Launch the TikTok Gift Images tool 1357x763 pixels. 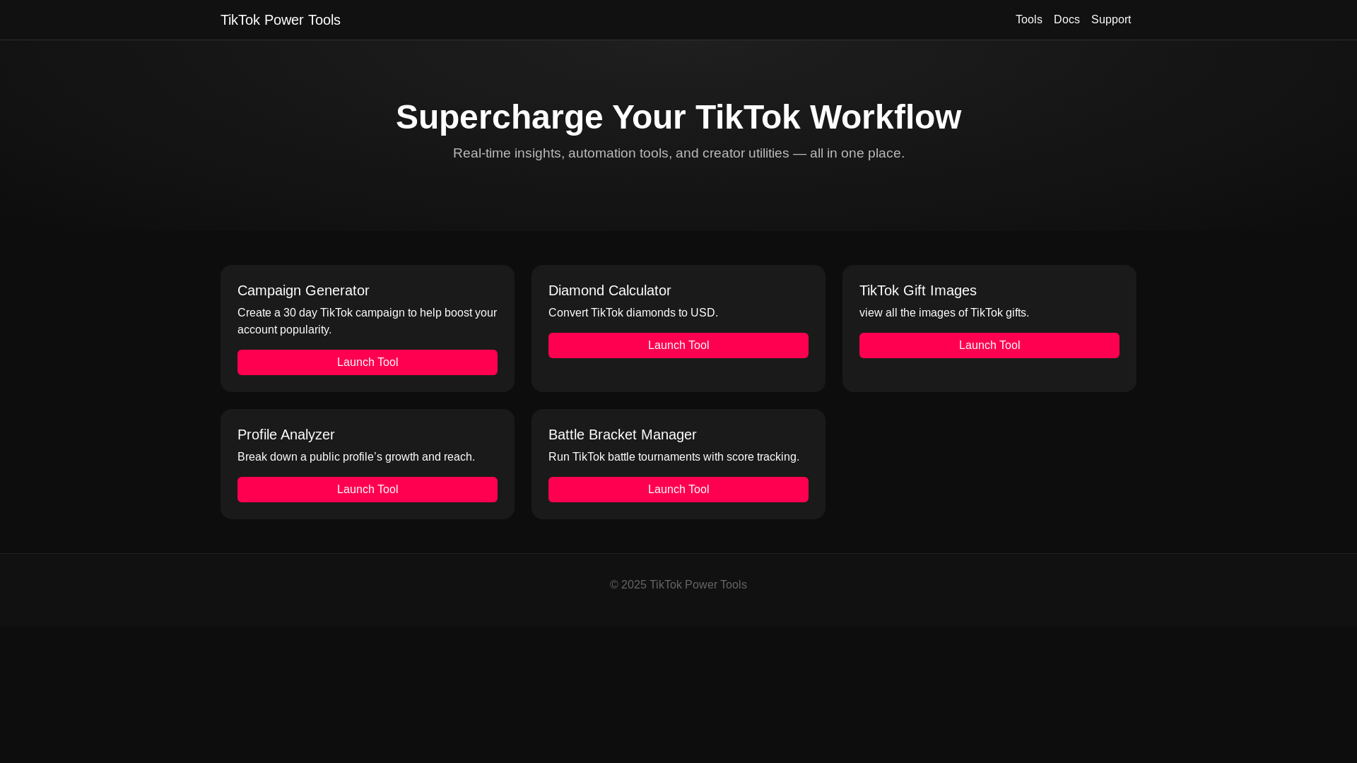pyautogui.click(x=989, y=345)
